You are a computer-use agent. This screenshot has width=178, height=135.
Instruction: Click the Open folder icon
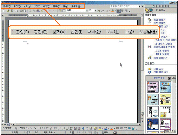pyautogui.click(x=8, y=11)
